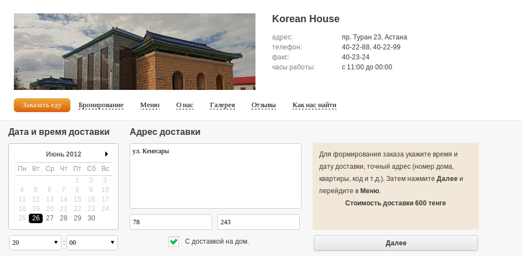Click the Заказать еду button
This screenshot has width=522, height=262.
pos(42,105)
